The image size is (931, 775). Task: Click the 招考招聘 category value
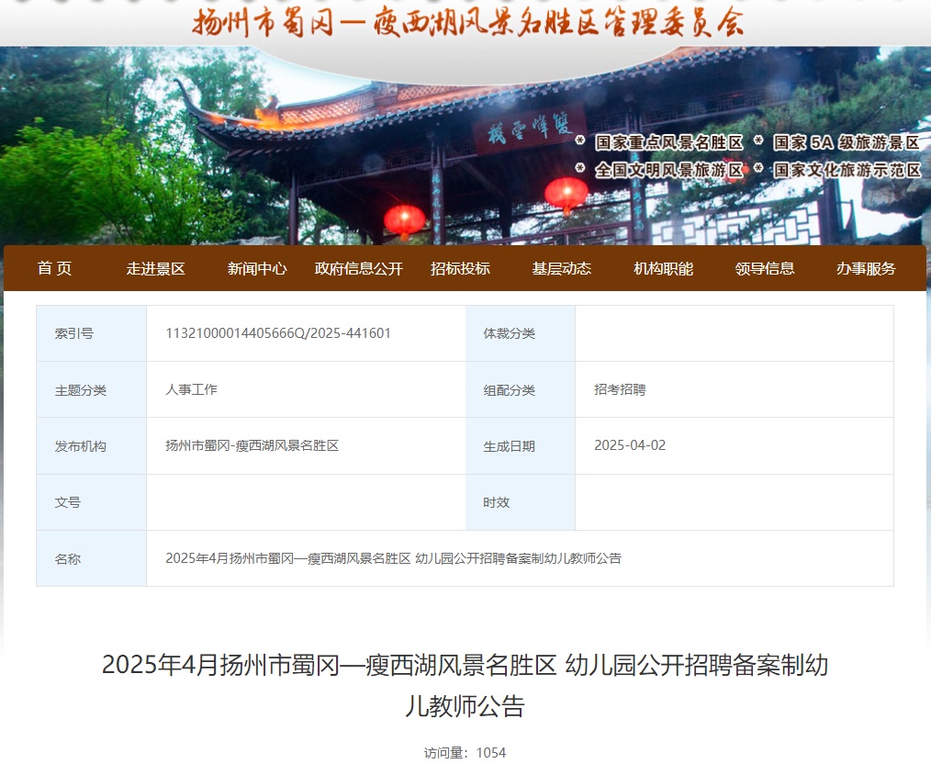(x=620, y=389)
